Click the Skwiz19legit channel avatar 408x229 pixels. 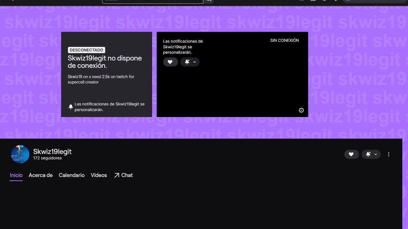[20, 154]
